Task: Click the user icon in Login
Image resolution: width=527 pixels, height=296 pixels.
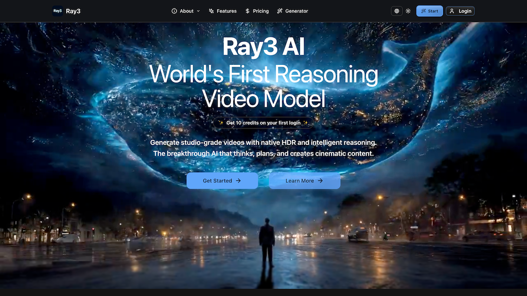Action: 452,11
